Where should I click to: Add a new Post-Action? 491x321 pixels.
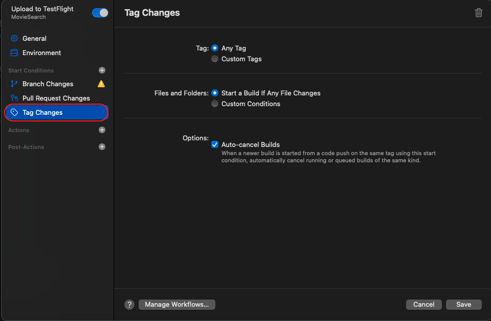[x=102, y=147]
